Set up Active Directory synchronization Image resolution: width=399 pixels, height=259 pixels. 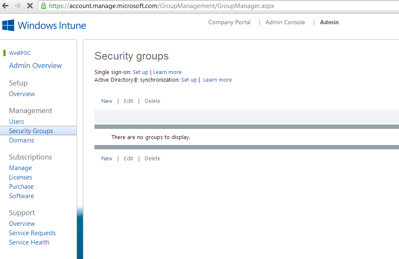(189, 80)
